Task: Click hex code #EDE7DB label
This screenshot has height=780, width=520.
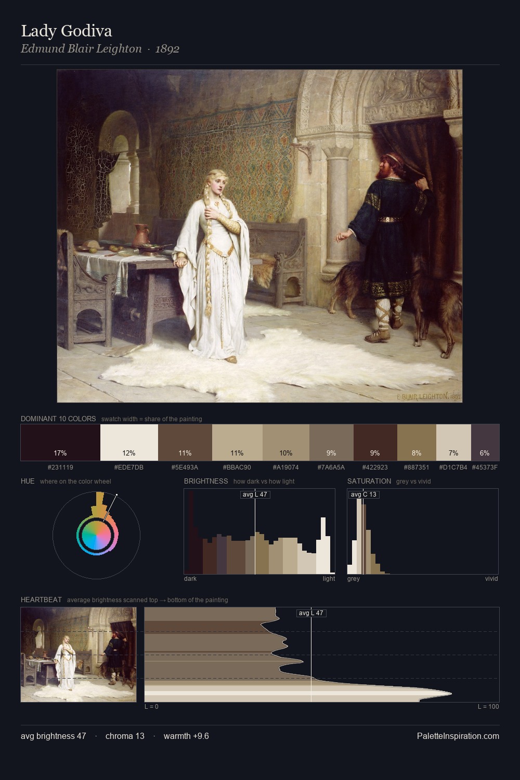Action: tap(129, 467)
